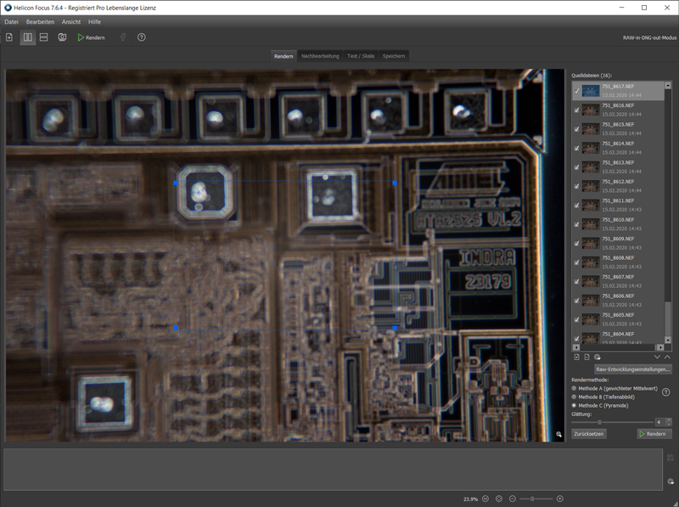Click the zoom-in plus icon at bottom
Viewport: 679px width, 507px height.
pos(559,499)
